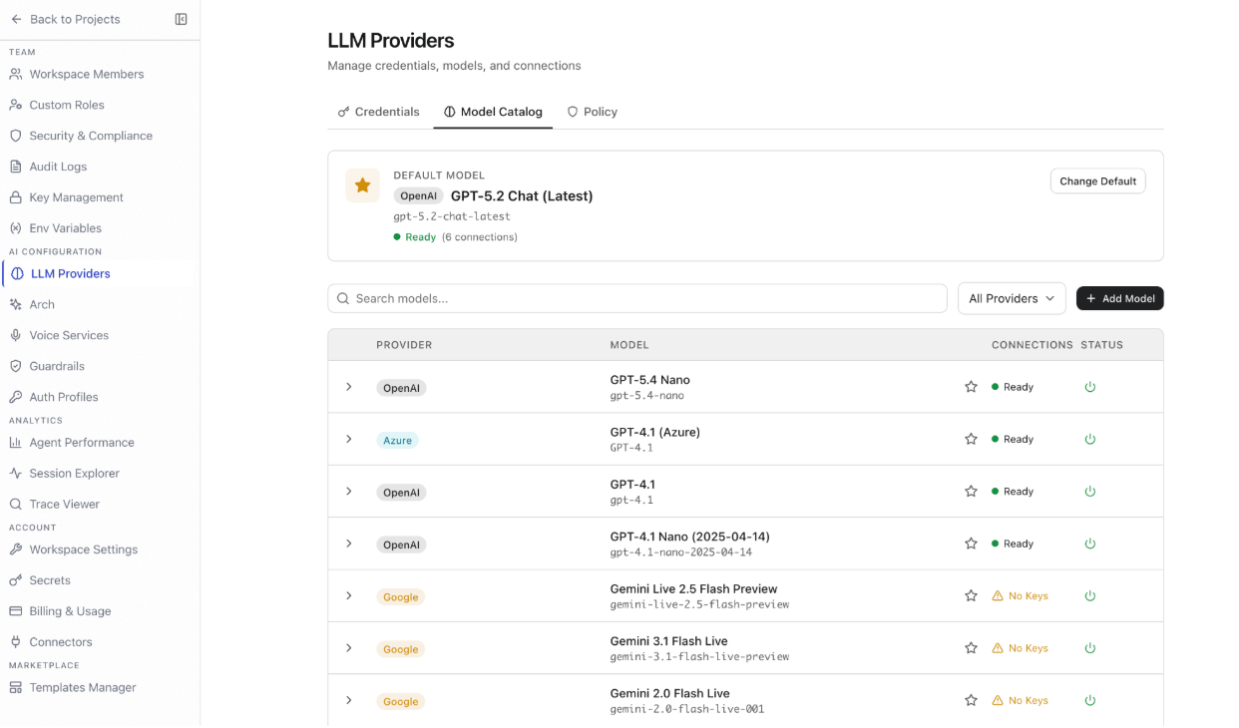Click the Ready status under default model
Screen dimensions: 1239x728
pyautogui.click(x=414, y=237)
